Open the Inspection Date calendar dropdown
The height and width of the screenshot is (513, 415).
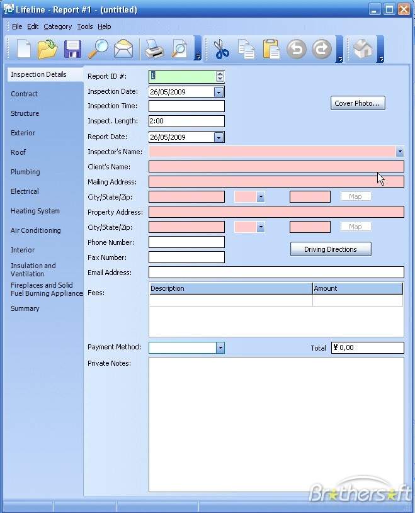point(219,92)
